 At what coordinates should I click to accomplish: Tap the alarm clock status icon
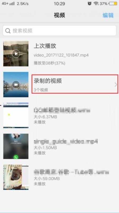pyautogui.click(x=89, y=3)
